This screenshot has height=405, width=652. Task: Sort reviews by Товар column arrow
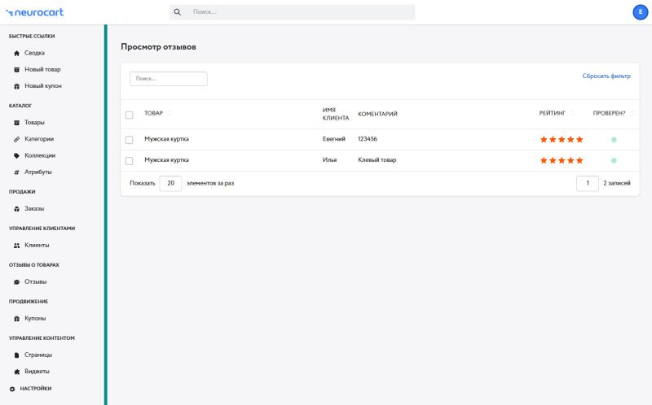[170, 114]
